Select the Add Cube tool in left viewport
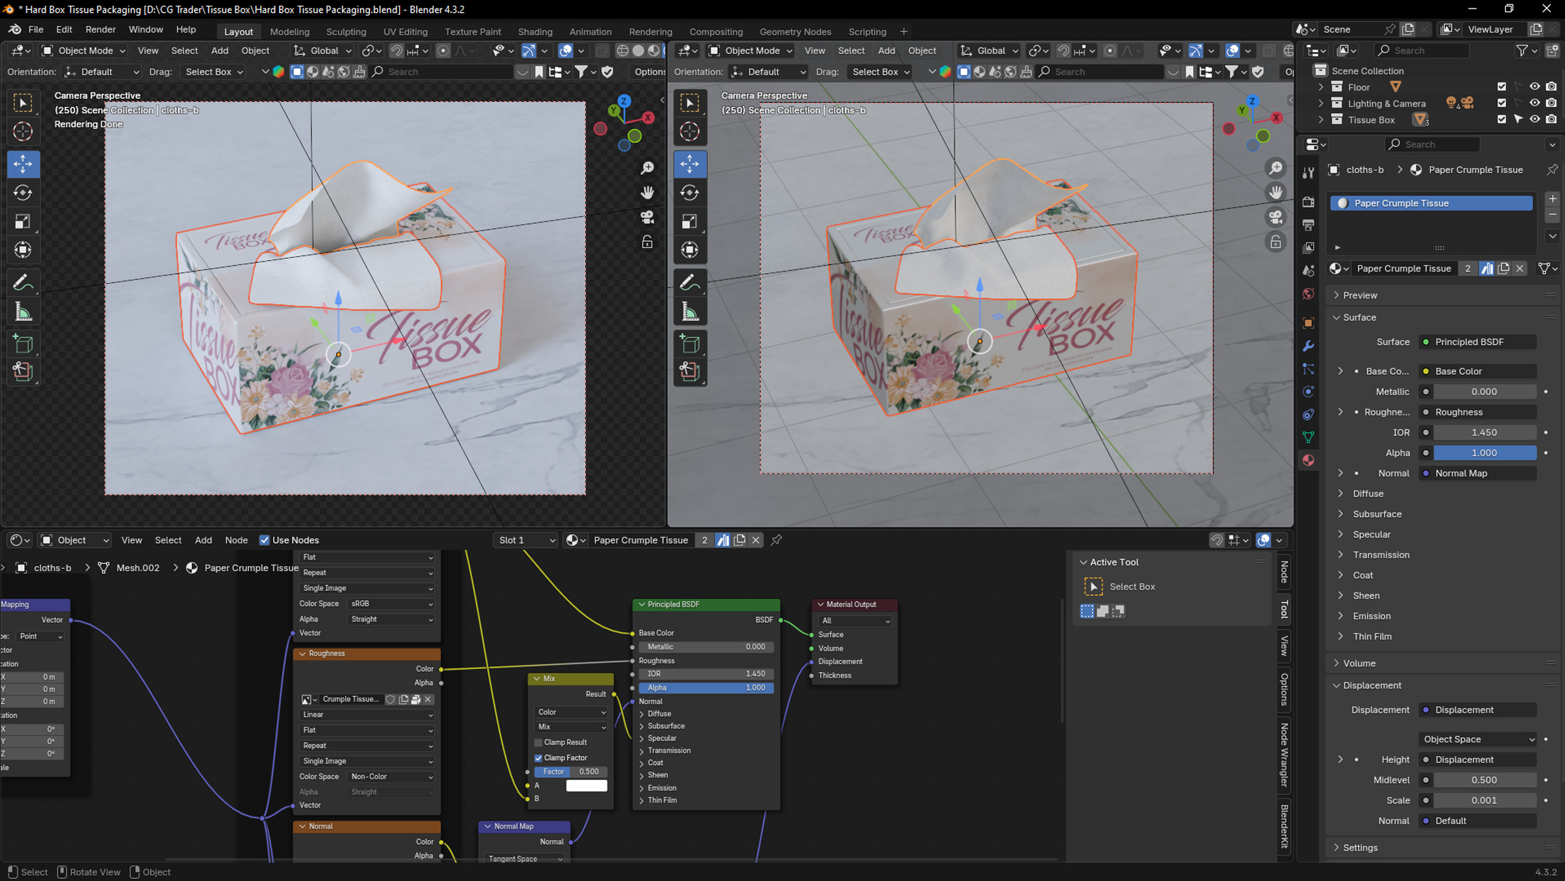The image size is (1565, 881). 23,344
